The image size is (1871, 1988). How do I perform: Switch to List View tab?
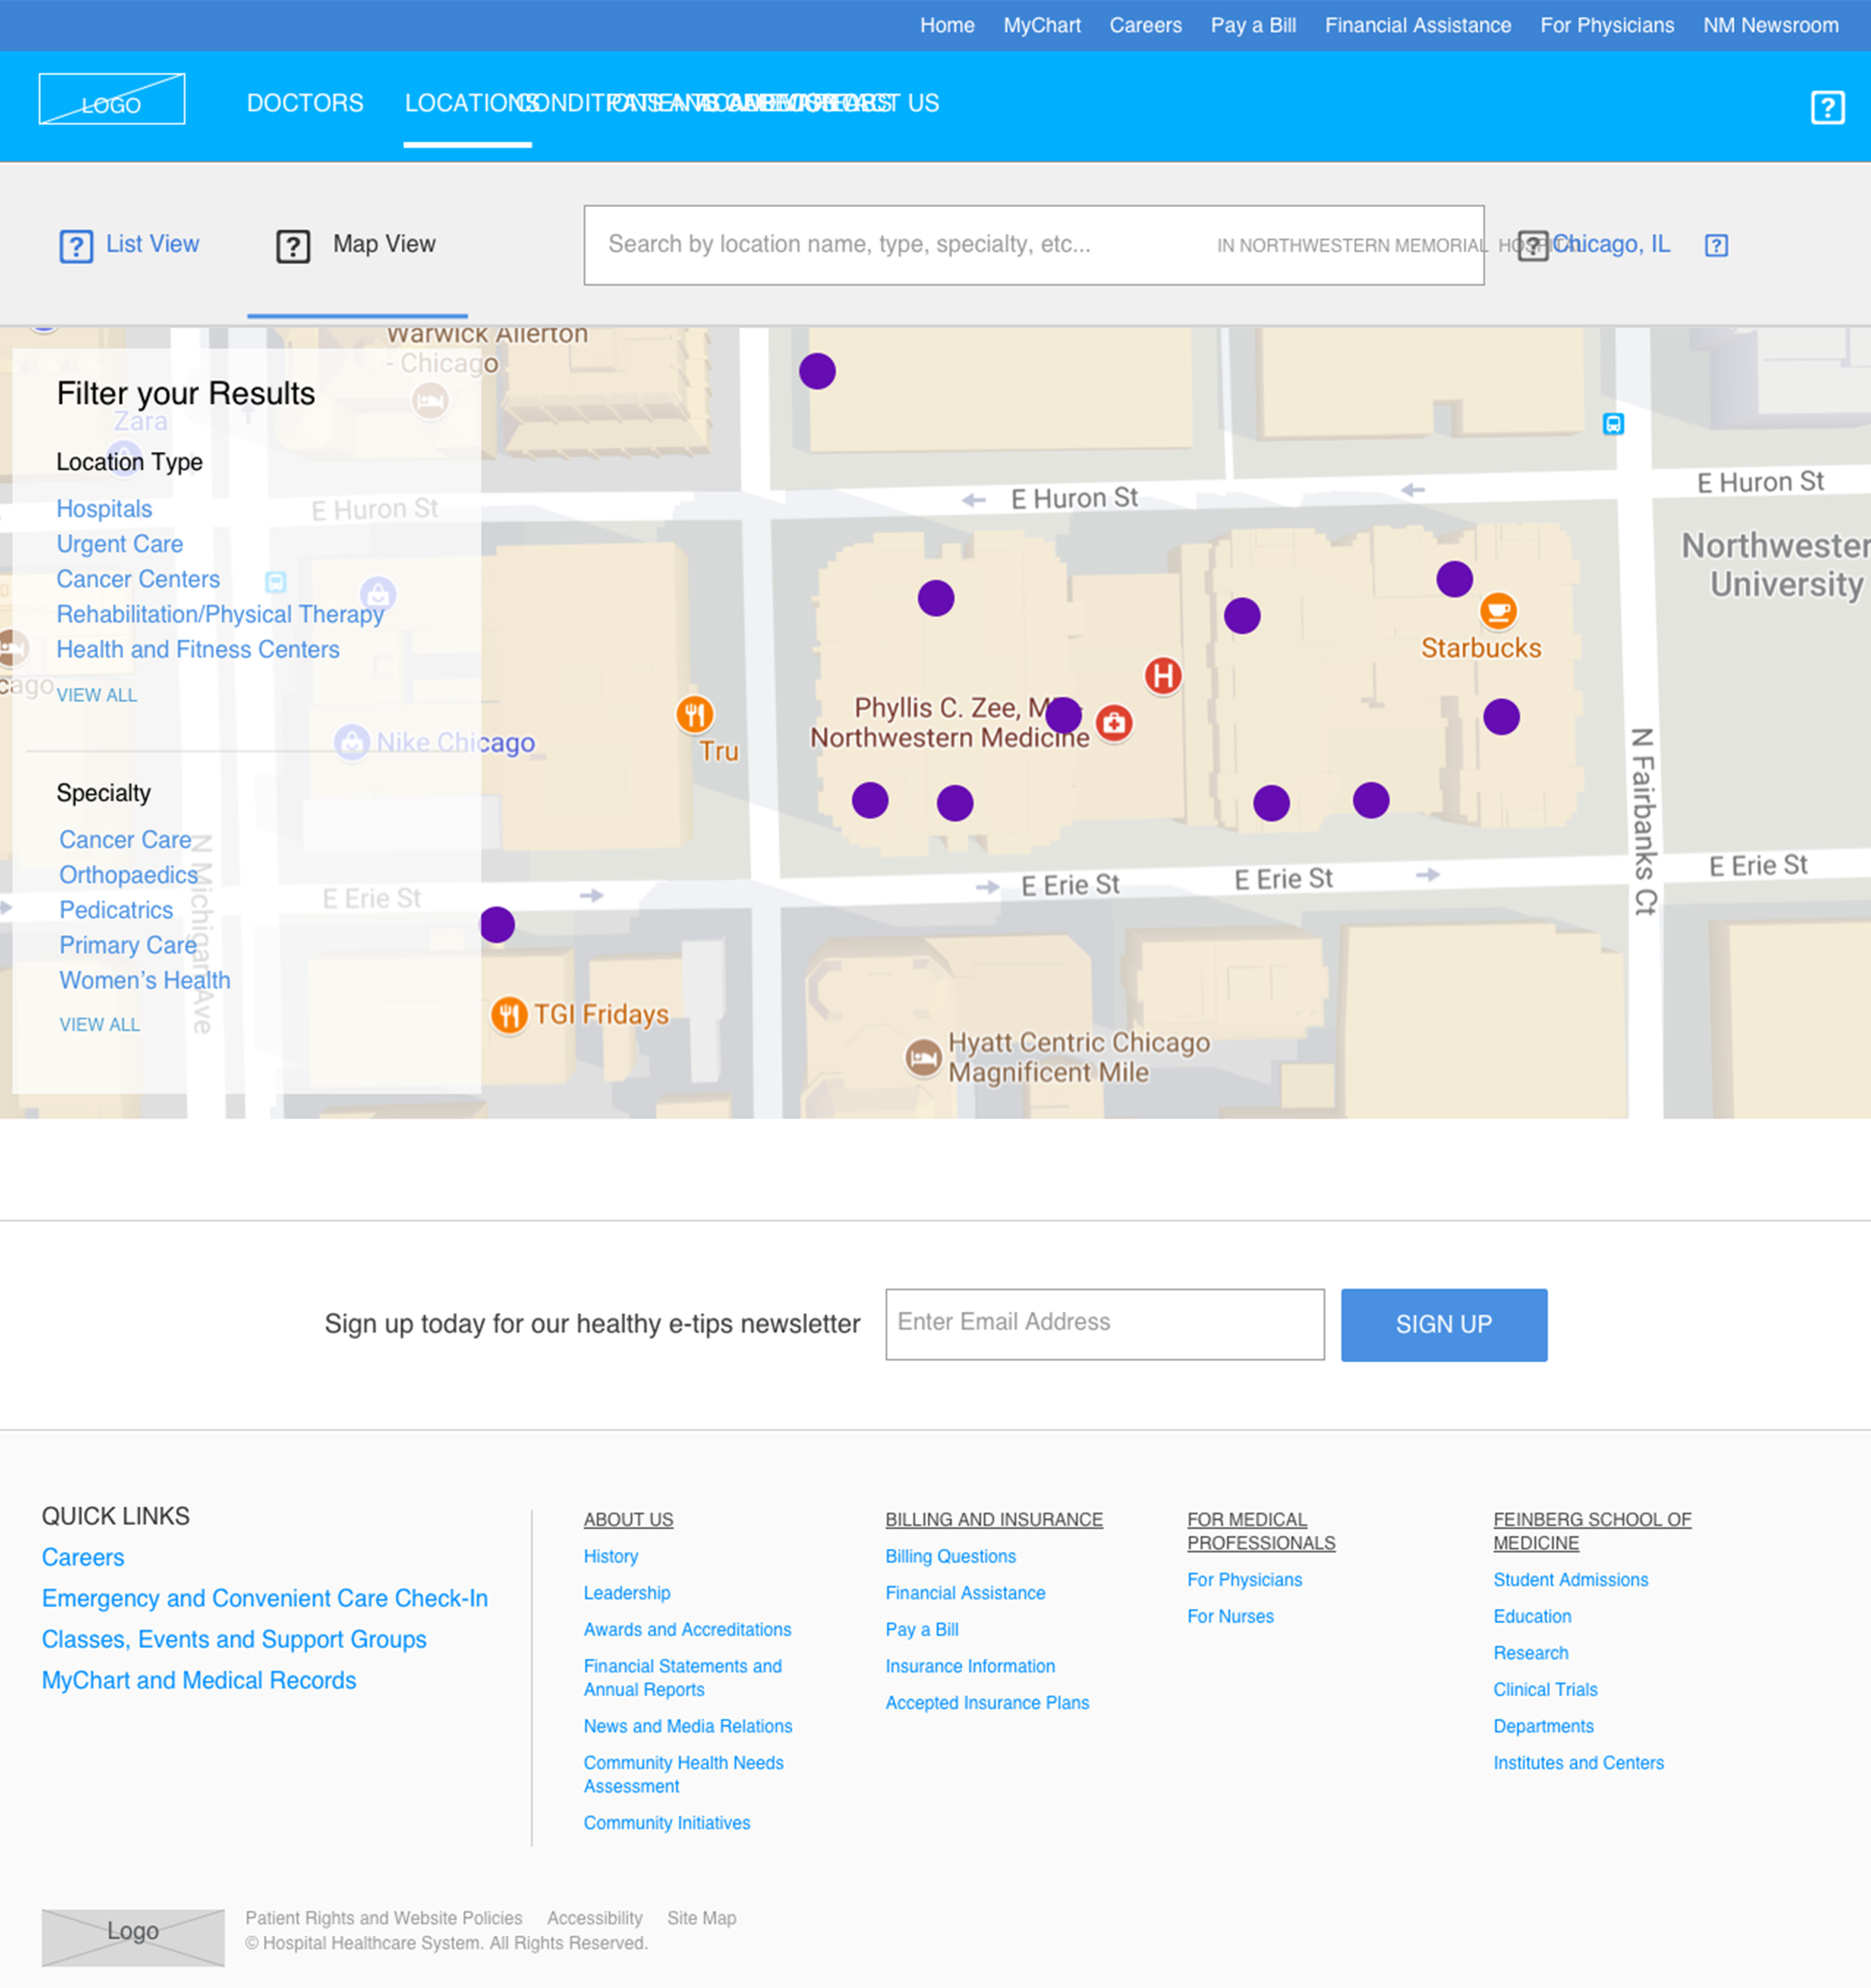[x=152, y=244]
